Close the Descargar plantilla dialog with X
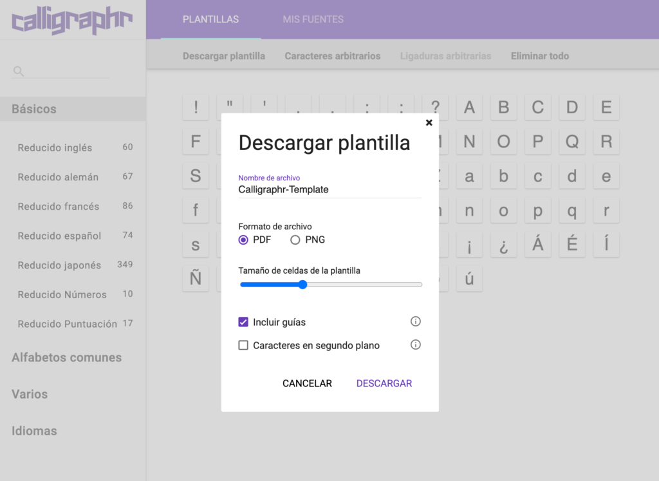This screenshot has height=481, width=659. (x=429, y=123)
